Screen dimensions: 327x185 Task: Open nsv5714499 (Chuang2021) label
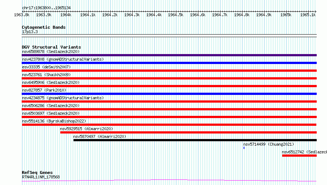269,144
